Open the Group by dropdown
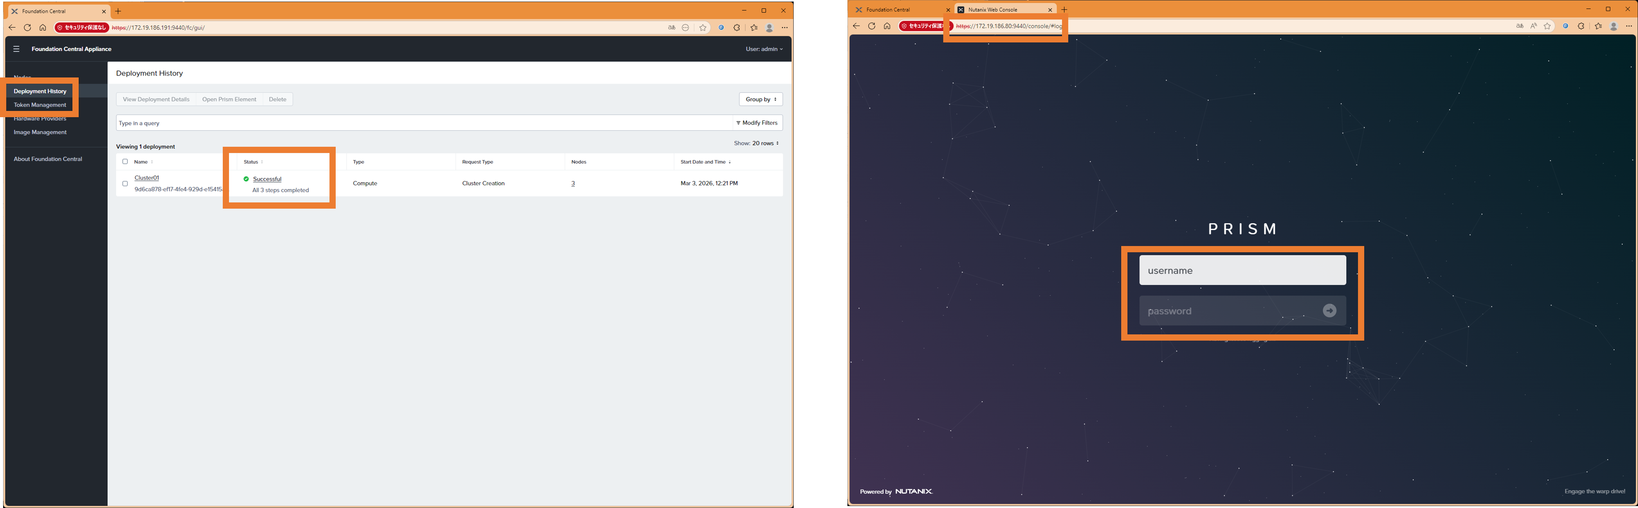The height and width of the screenshot is (508, 1638). [761, 99]
